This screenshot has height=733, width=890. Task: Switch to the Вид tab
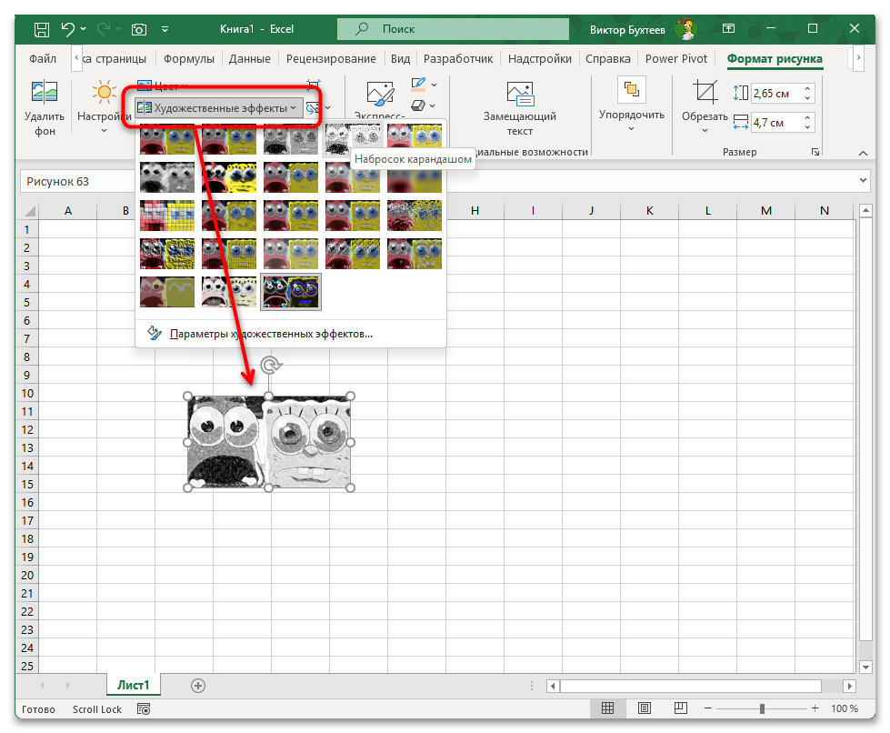pos(400,58)
